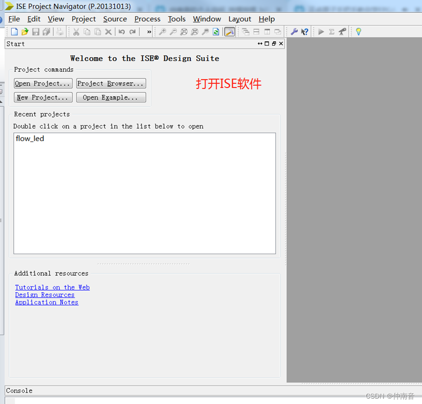This screenshot has width=422, height=404.
Task: Open the Tools menu
Action: (177, 19)
